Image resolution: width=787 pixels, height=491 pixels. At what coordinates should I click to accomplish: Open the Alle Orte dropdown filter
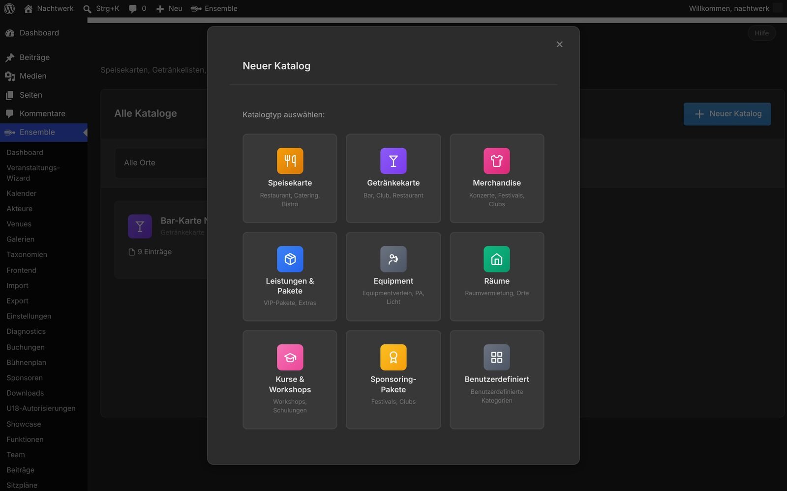[161, 163]
